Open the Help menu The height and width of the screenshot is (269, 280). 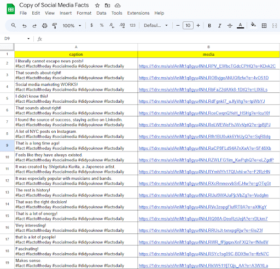tap(159, 13)
